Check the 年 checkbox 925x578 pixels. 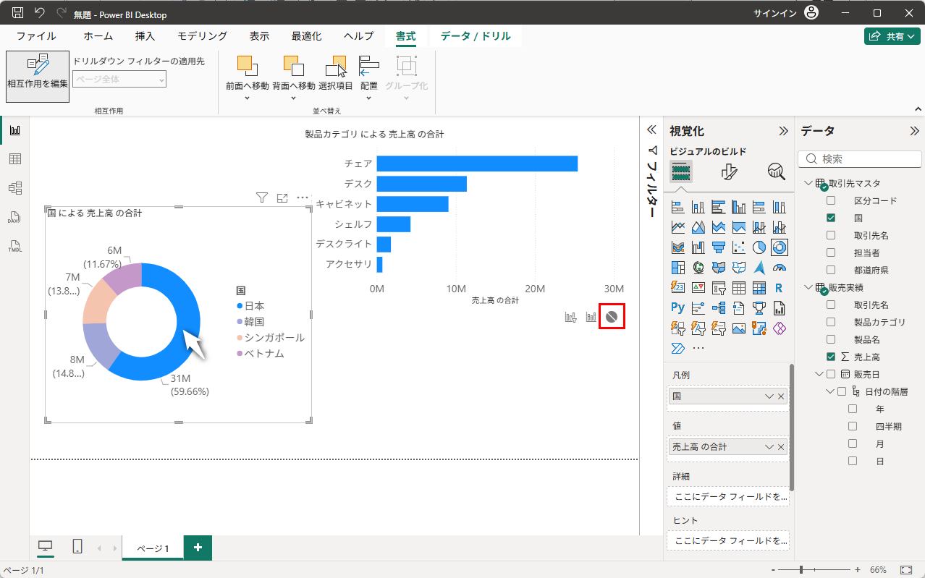tap(853, 409)
